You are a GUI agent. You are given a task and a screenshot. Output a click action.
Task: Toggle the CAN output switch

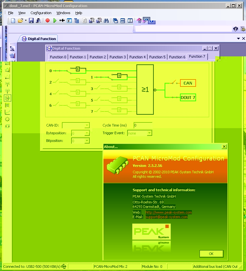pyautogui.click(x=175, y=82)
